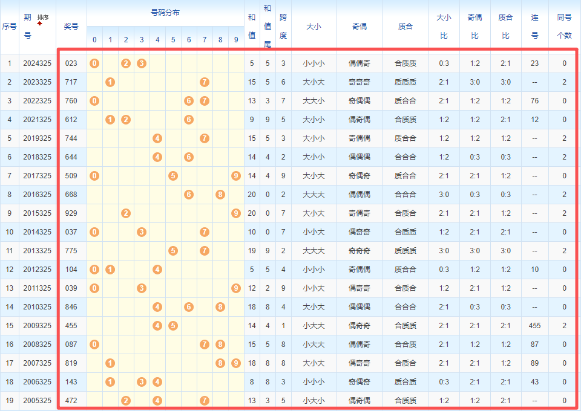Click the 连号 value 455 cell
The height and width of the screenshot is (411, 581).
point(534,326)
